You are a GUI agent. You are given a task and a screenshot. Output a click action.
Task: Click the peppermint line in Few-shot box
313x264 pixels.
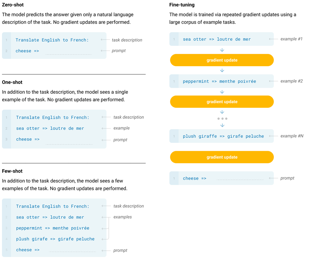coord(53,228)
